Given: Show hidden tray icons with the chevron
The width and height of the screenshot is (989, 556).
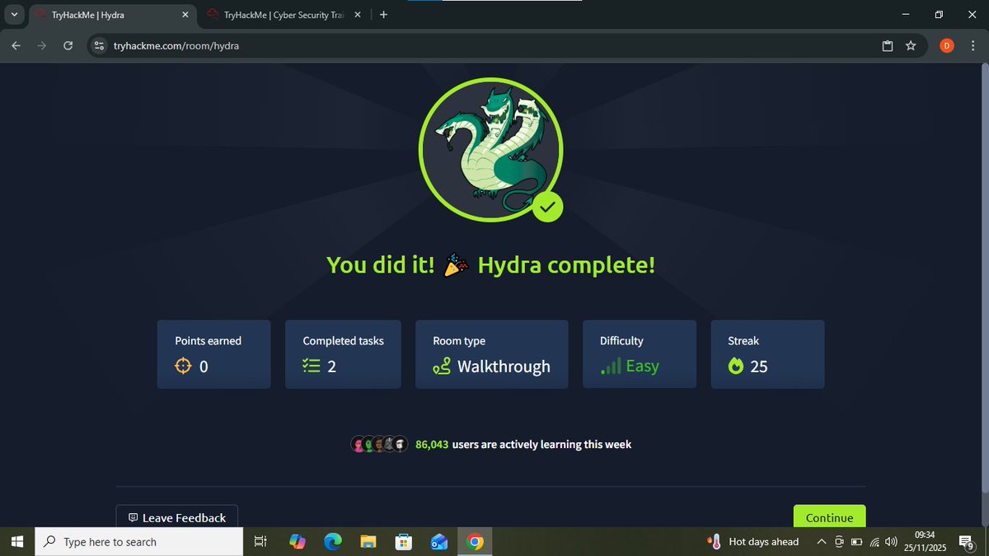Looking at the screenshot, I should coord(822,542).
